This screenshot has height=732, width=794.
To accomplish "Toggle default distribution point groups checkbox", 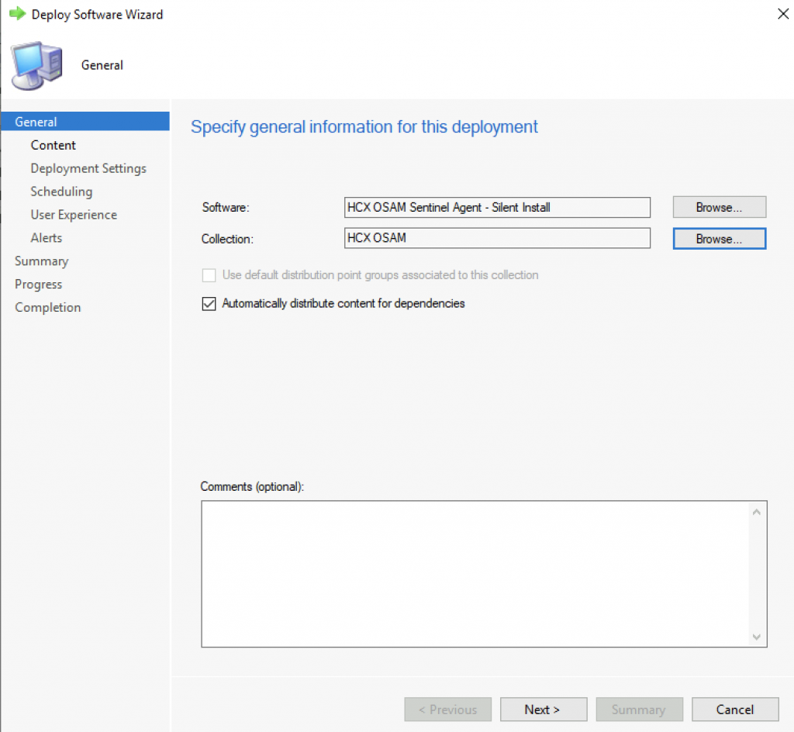I will tap(209, 274).
